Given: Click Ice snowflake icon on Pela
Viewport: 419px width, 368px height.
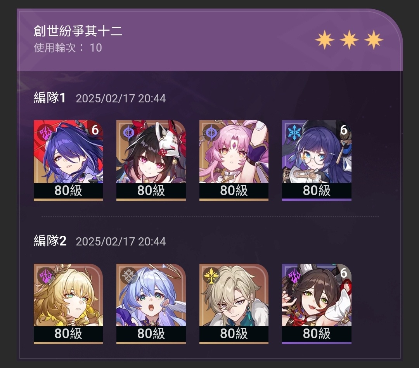Looking at the screenshot, I should click(294, 132).
